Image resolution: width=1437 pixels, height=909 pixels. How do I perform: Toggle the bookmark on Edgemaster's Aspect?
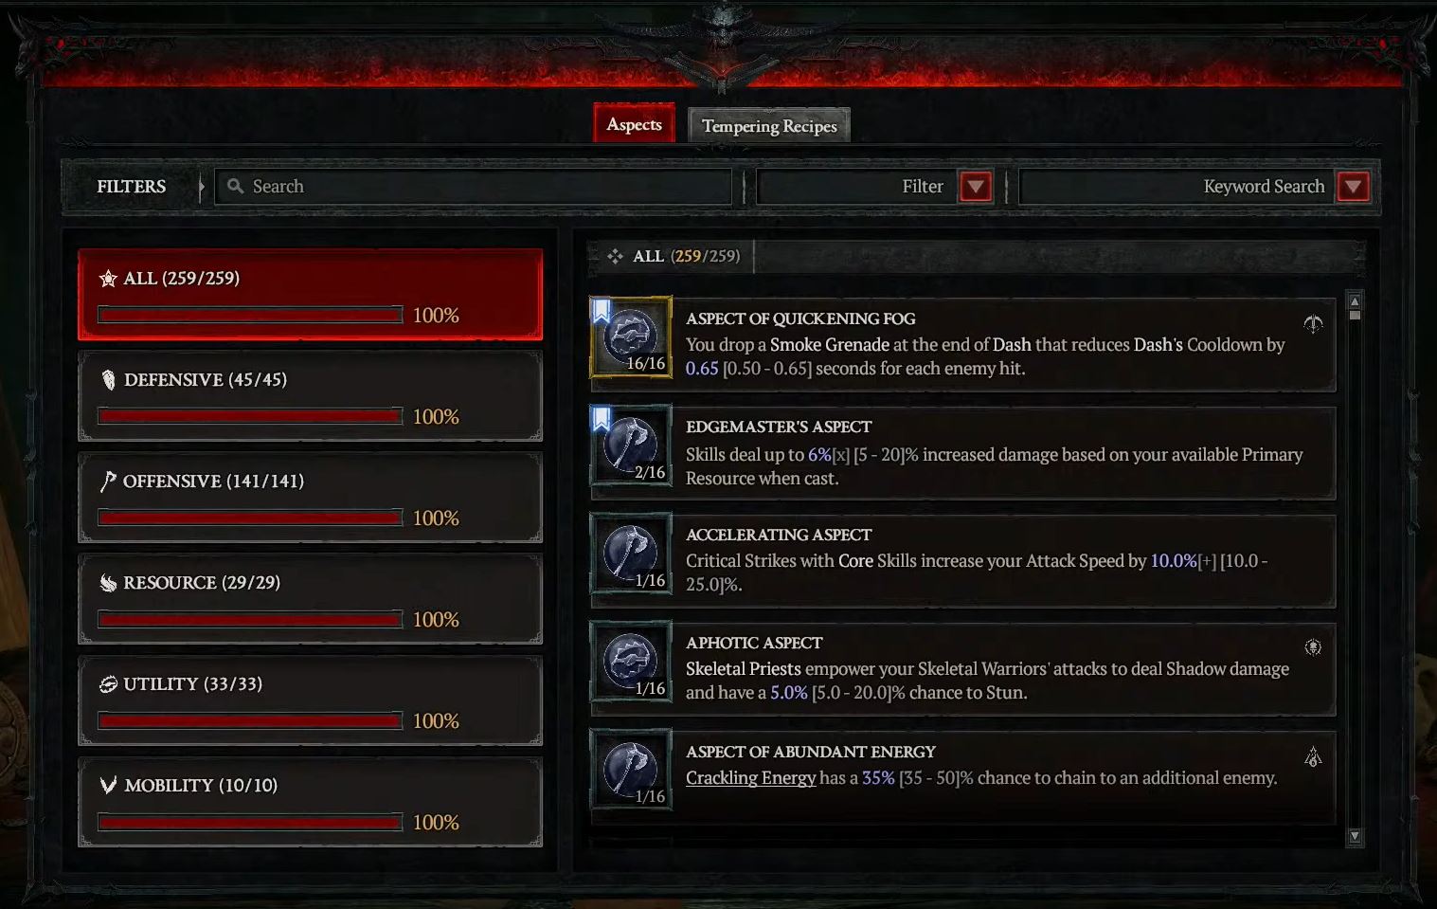click(x=601, y=419)
